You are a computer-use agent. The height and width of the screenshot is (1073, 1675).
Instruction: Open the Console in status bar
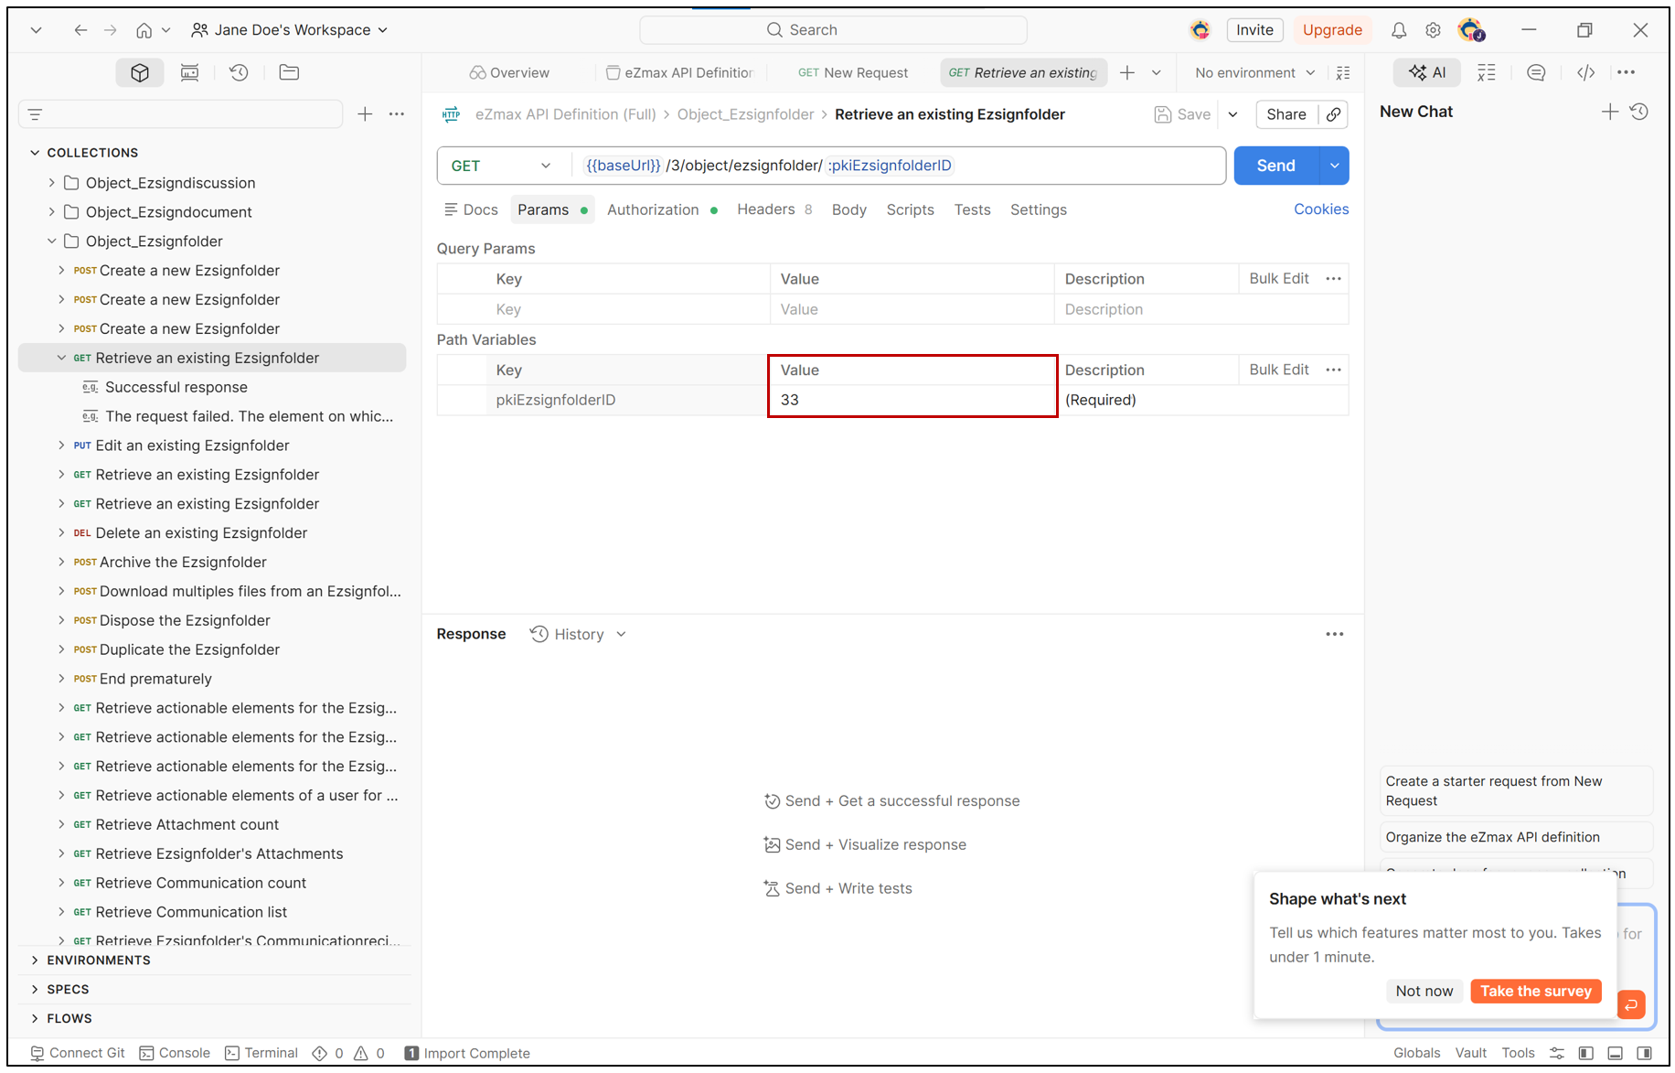tap(175, 1053)
